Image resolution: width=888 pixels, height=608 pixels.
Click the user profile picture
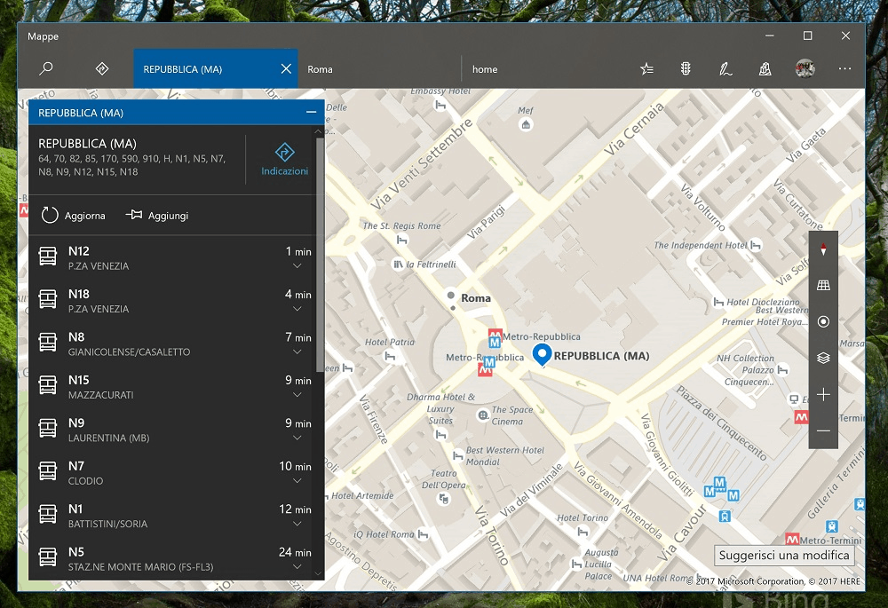(805, 69)
